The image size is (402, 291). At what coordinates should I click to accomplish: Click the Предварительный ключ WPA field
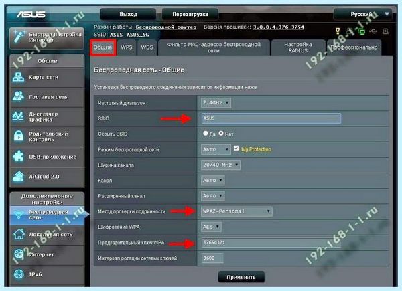(271, 242)
